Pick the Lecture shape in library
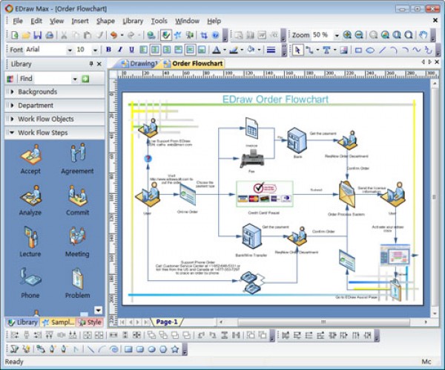The width and height of the screenshot is (445, 370). coord(30,241)
